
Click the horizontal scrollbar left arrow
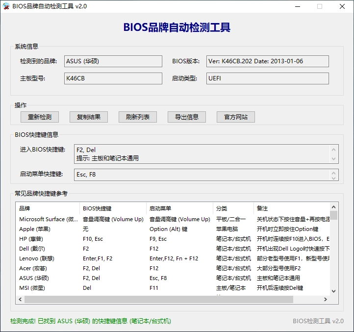20,299
